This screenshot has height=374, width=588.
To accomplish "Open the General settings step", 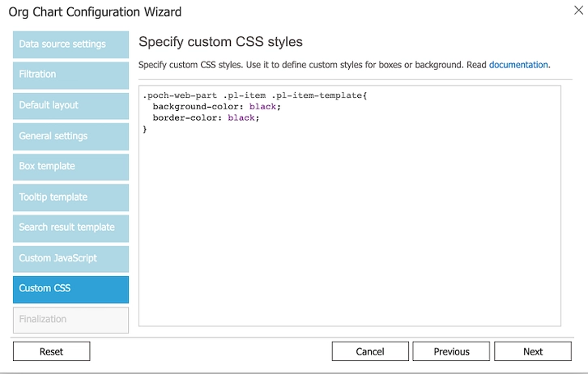I will point(71,137).
